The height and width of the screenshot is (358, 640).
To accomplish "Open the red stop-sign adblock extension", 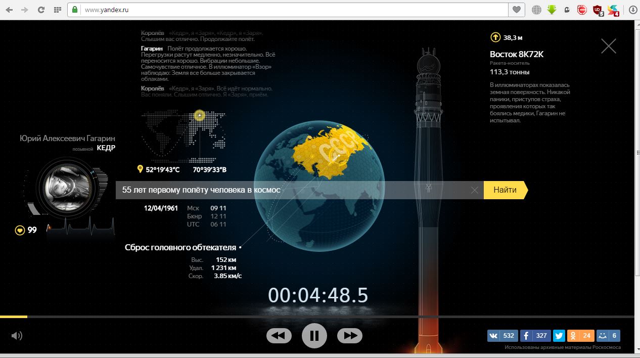I will 582,10.
